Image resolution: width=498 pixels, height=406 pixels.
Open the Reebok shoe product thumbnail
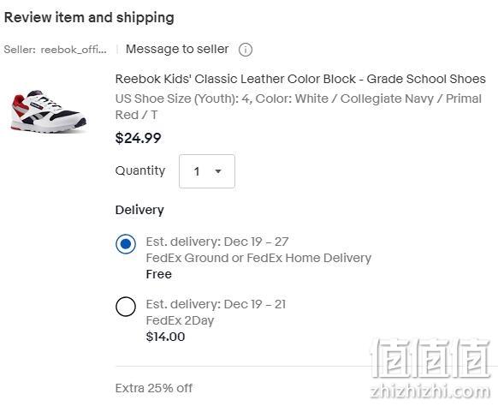point(47,111)
